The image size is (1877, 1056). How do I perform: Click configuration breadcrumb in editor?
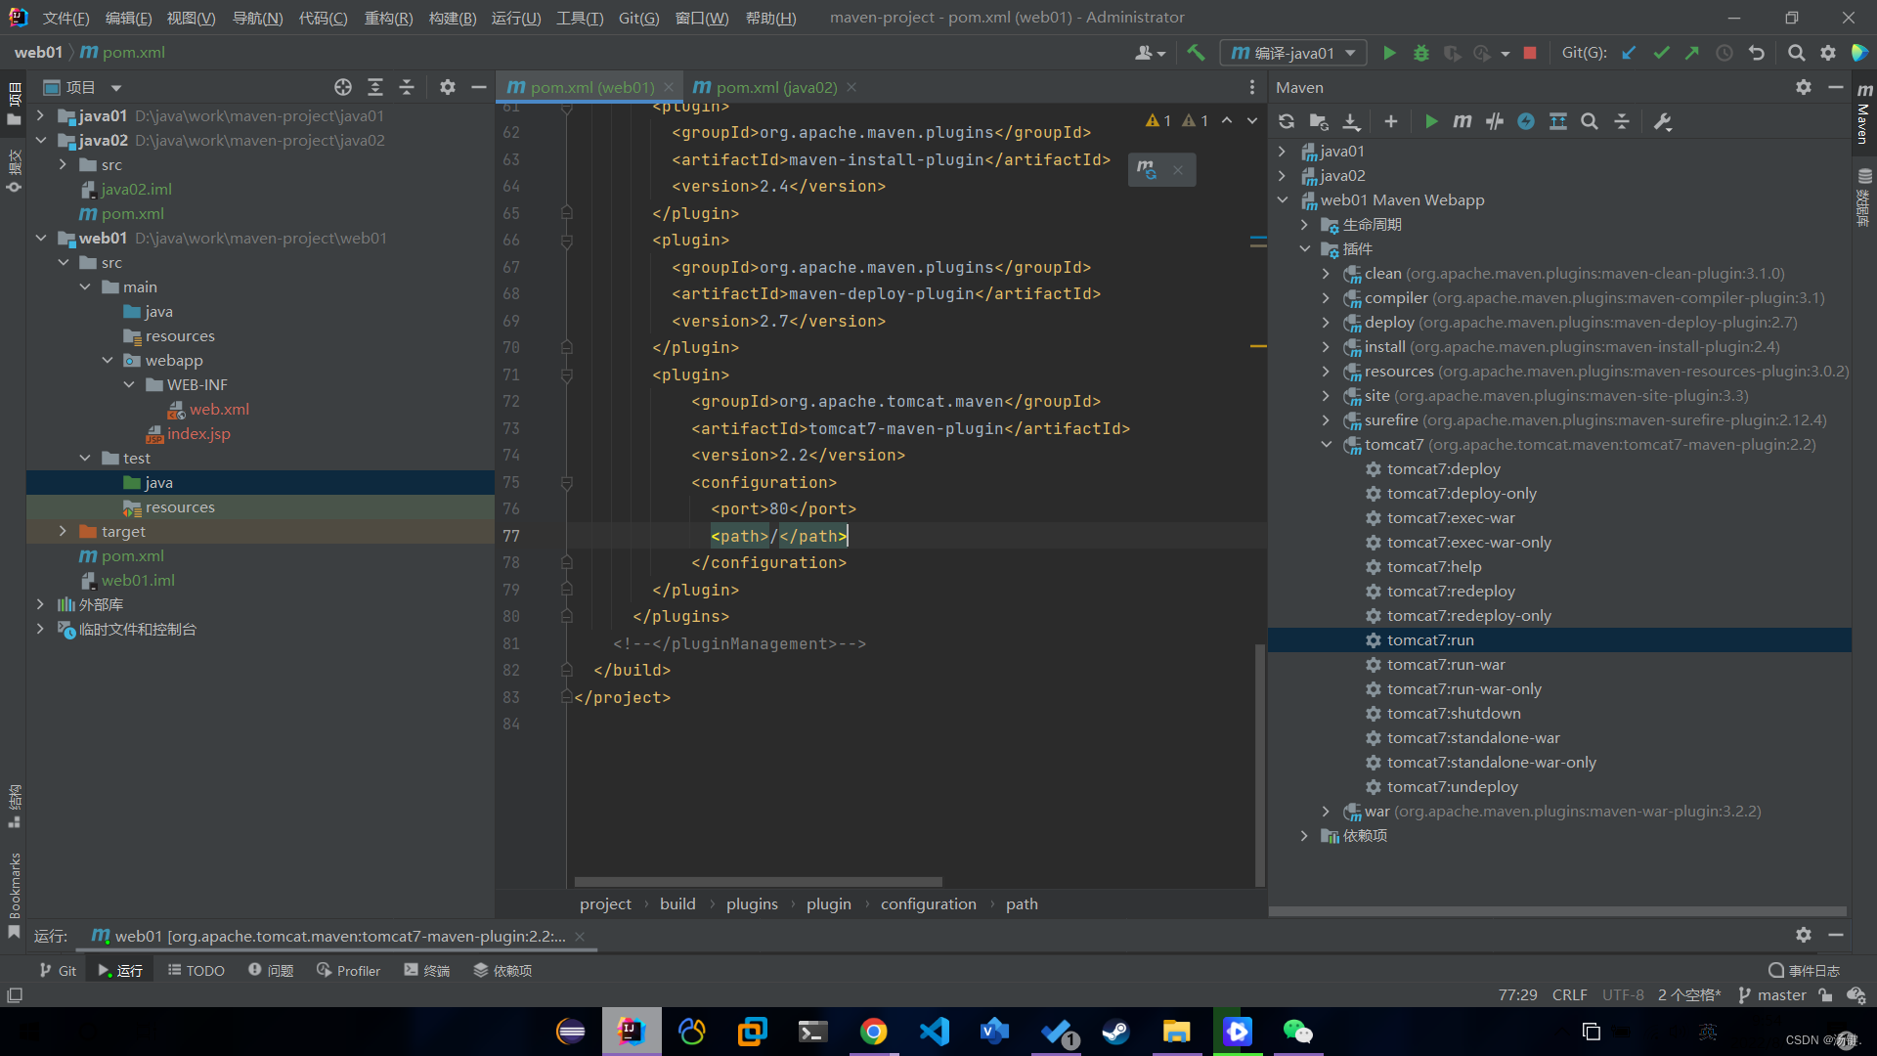point(928,903)
